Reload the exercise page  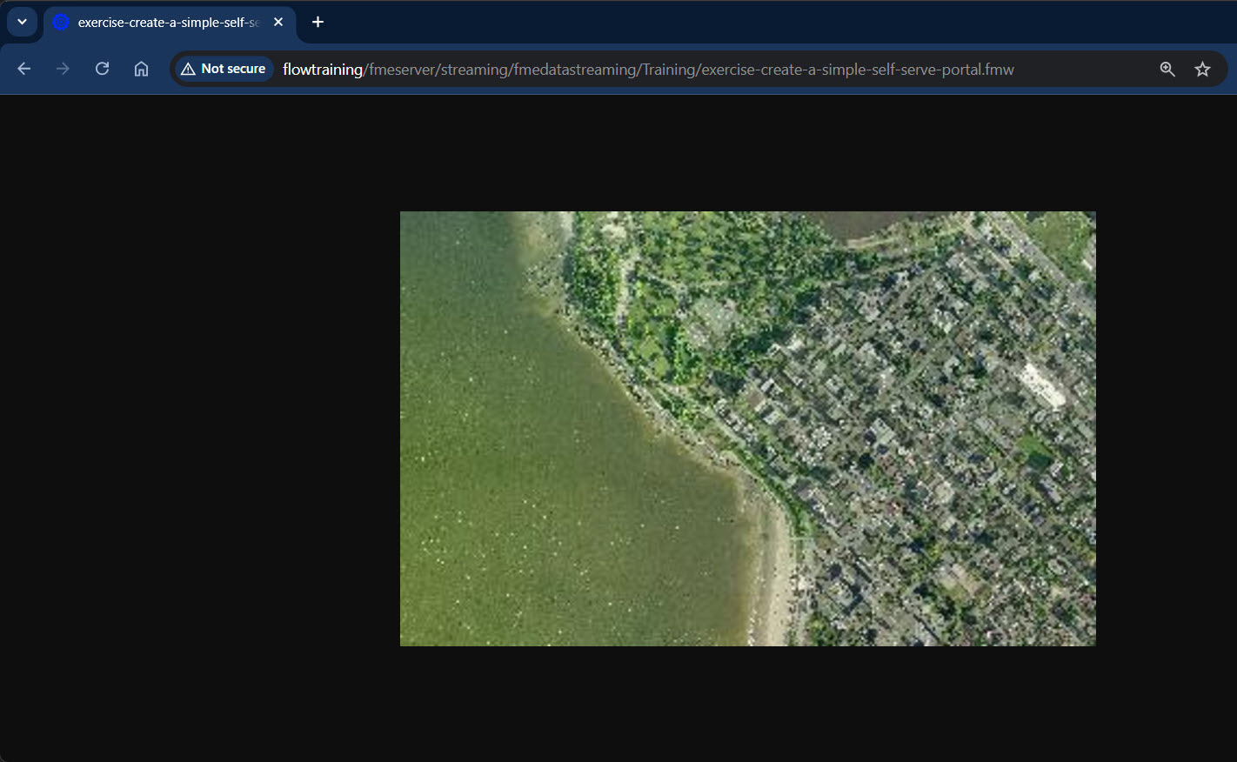[x=102, y=69]
